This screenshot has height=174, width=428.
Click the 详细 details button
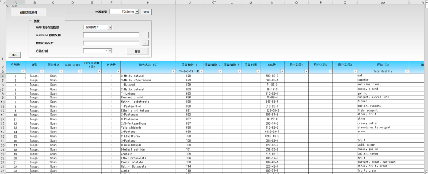(x=137, y=51)
